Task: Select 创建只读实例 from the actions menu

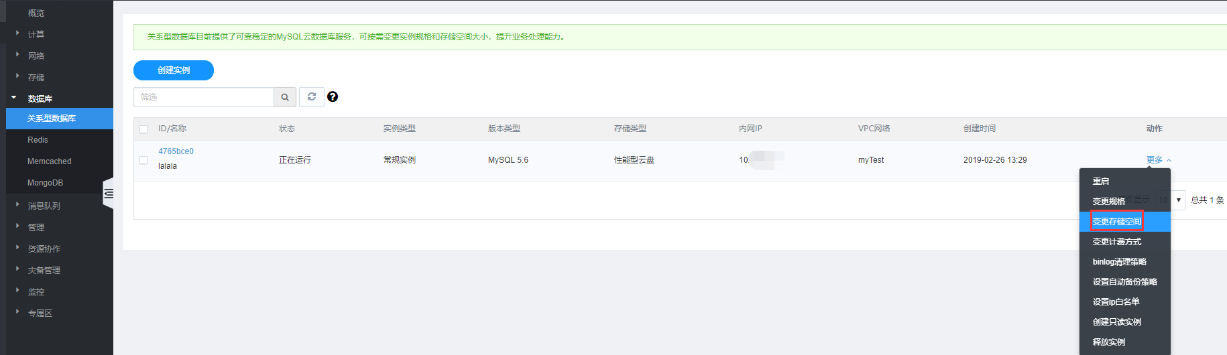Action: [x=1125, y=322]
